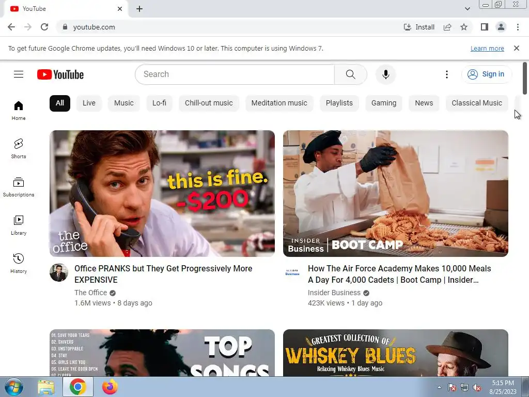The height and width of the screenshot is (397, 529).
Task: Open the Action Center flag icon
Action: [x=452, y=388]
